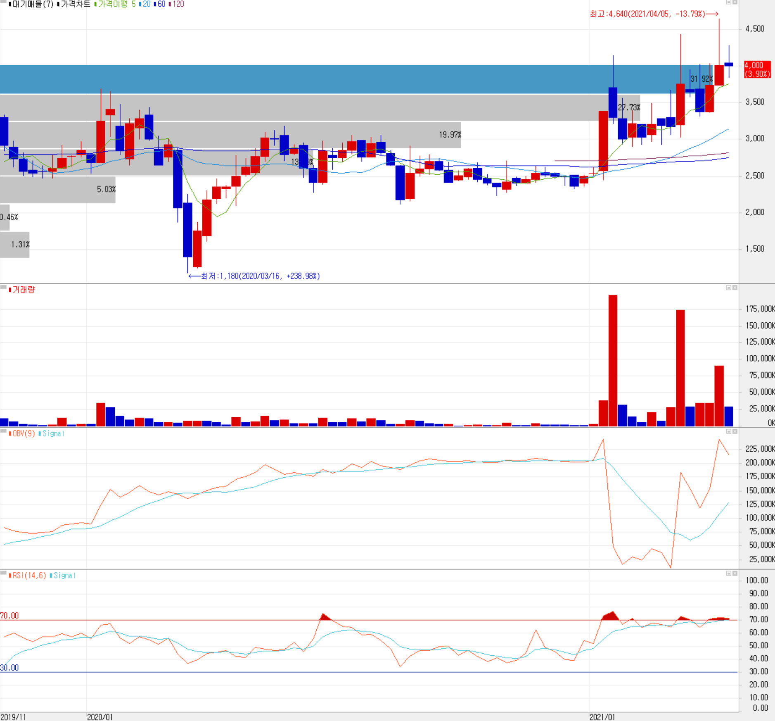Select the 20-period moving average label

[146, 4]
